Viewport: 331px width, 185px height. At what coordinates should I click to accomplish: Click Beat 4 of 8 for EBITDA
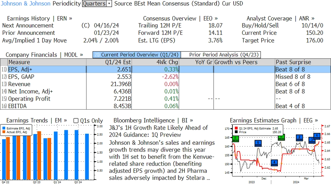click(290, 106)
